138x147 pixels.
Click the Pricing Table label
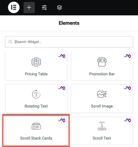(36, 74)
